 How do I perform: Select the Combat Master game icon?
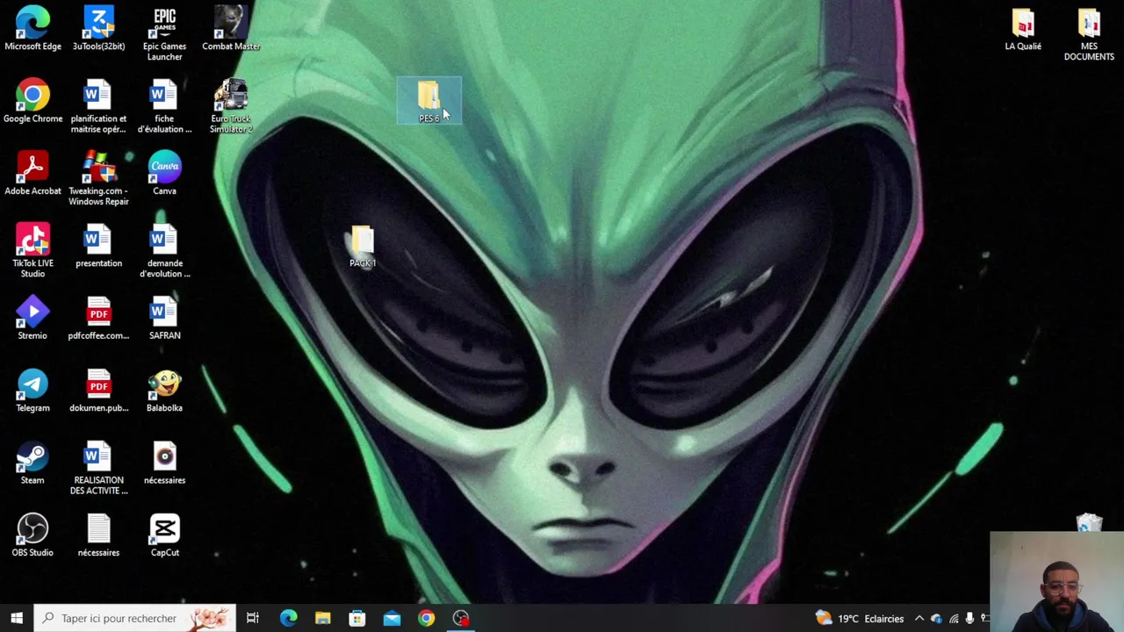click(231, 28)
